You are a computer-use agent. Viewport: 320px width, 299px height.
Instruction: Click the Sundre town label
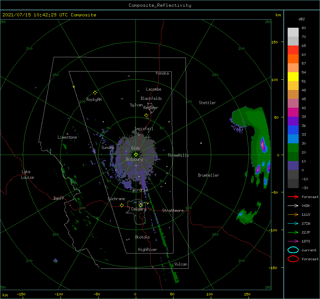(x=108, y=147)
